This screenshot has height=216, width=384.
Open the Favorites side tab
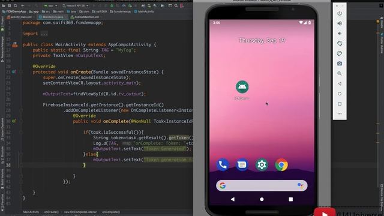pos(2,202)
